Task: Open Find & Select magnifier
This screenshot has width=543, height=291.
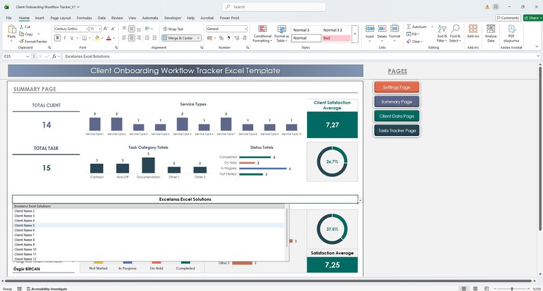Action: pos(455,33)
